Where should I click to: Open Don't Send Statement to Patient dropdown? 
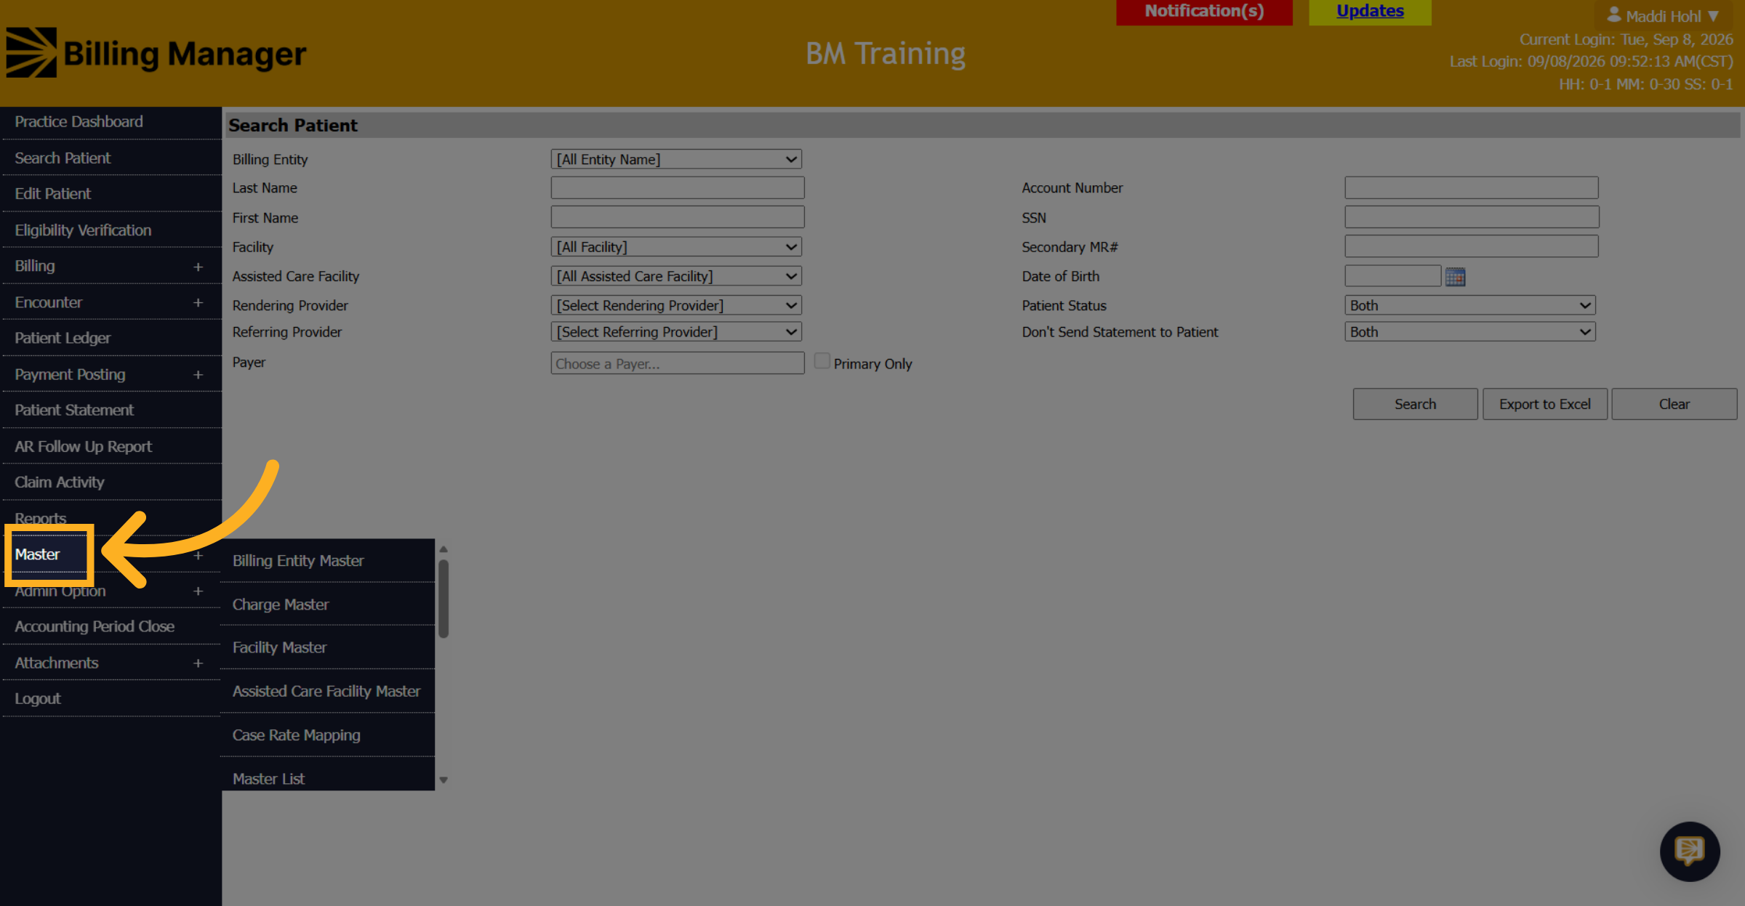[1469, 332]
